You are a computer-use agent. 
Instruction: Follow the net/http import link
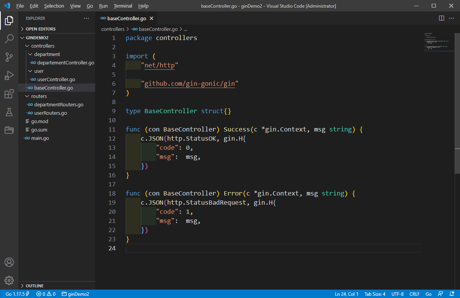160,65
